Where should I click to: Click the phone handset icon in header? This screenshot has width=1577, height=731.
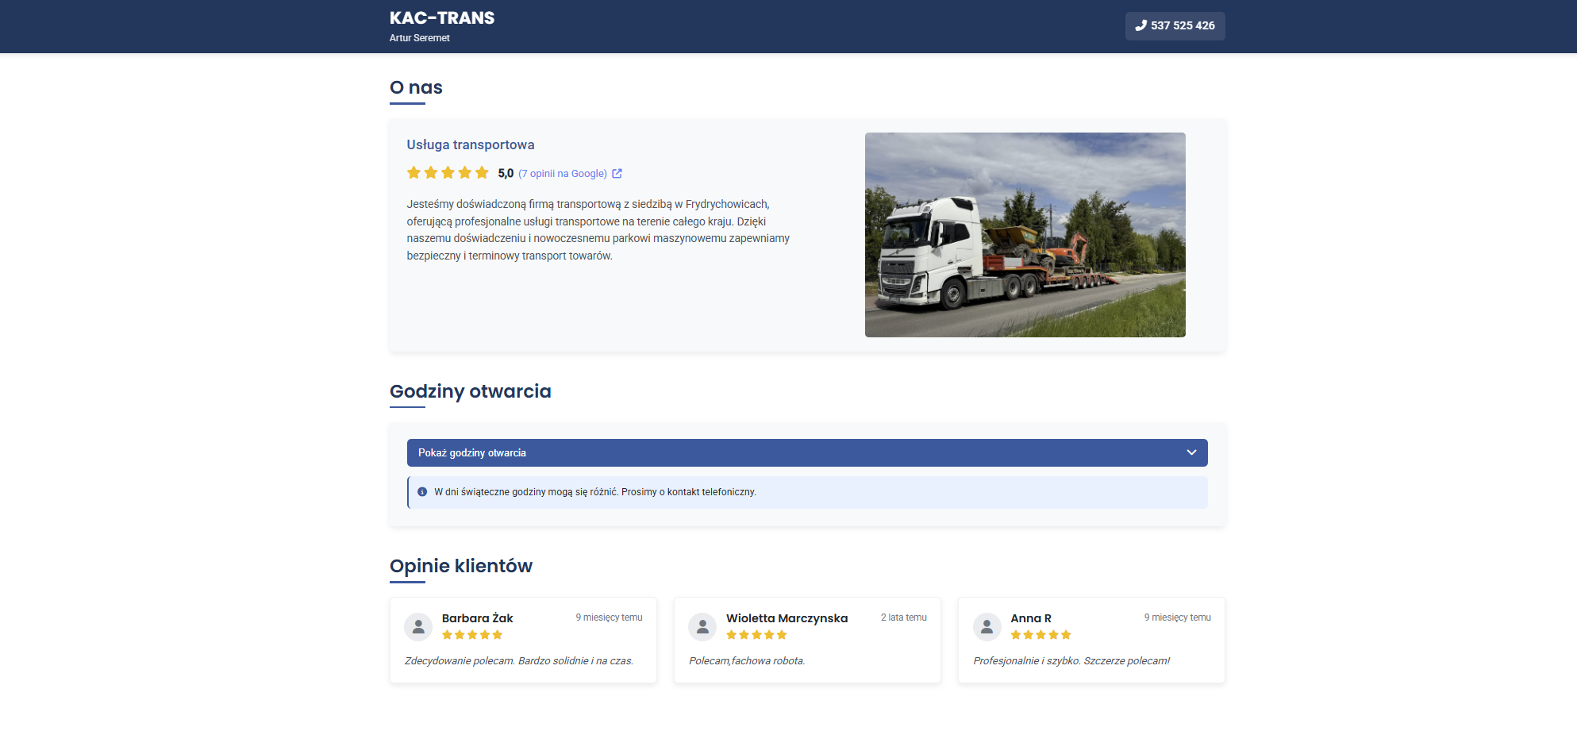pyautogui.click(x=1141, y=25)
